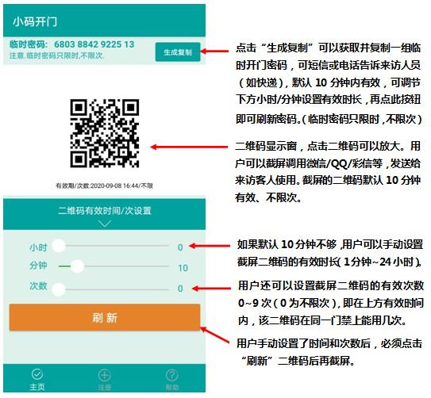Select the 临时密码 number text
Screen dimensions: 431x398
(94, 44)
